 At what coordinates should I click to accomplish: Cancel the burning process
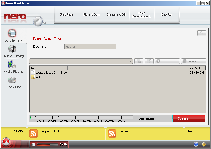189,119
